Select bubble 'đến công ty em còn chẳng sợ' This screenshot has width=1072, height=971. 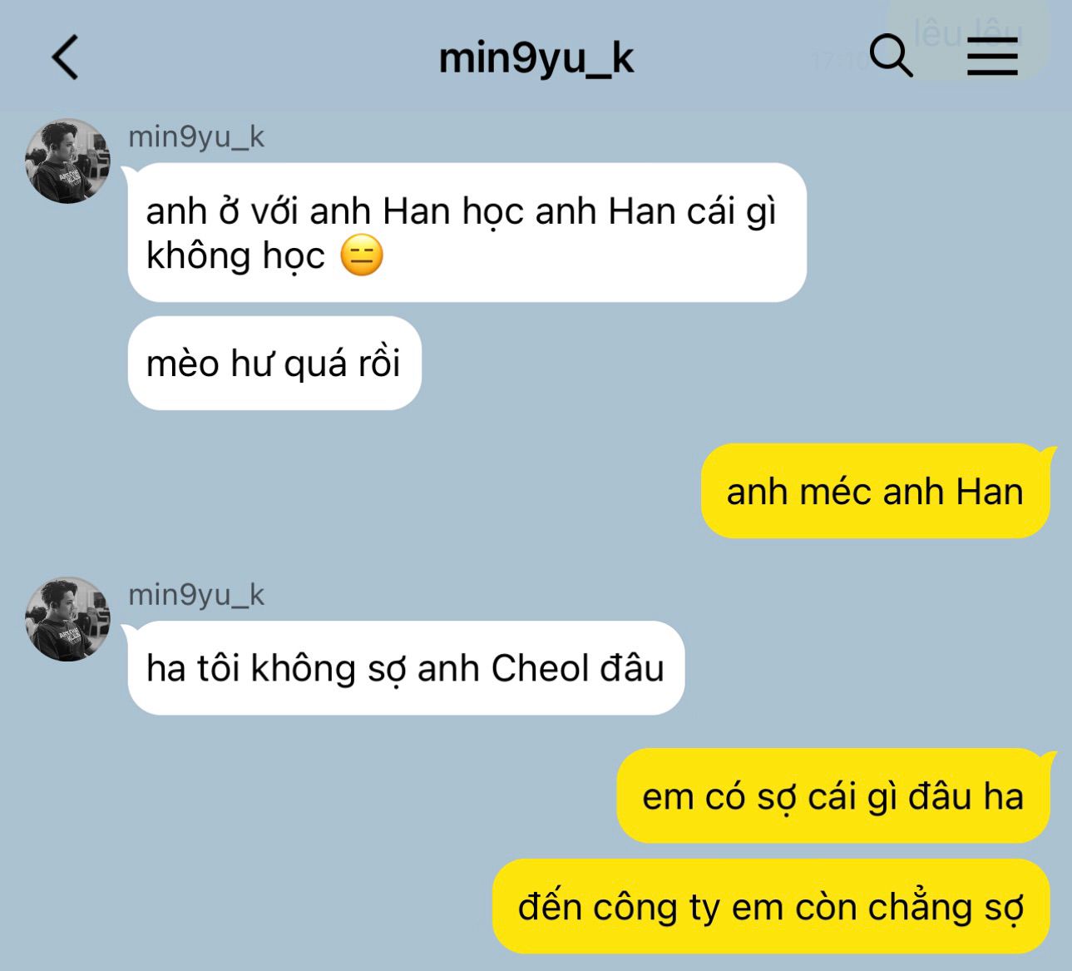click(x=771, y=906)
